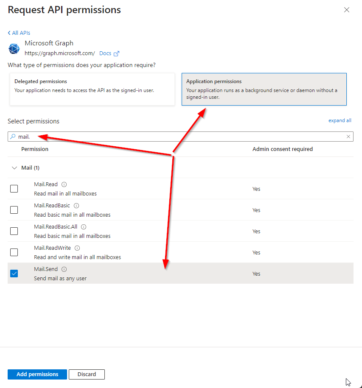This screenshot has width=362, height=388.
Task: Click the Microsoft Graph logo icon
Action: [x=14, y=48]
